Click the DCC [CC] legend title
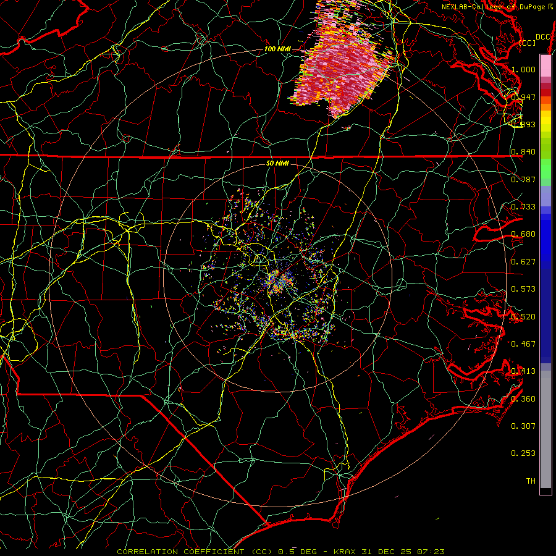This screenshot has width=556, height=556. 535,40
